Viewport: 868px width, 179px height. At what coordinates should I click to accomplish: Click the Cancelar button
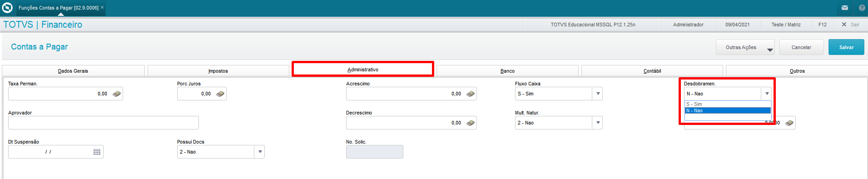801,47
